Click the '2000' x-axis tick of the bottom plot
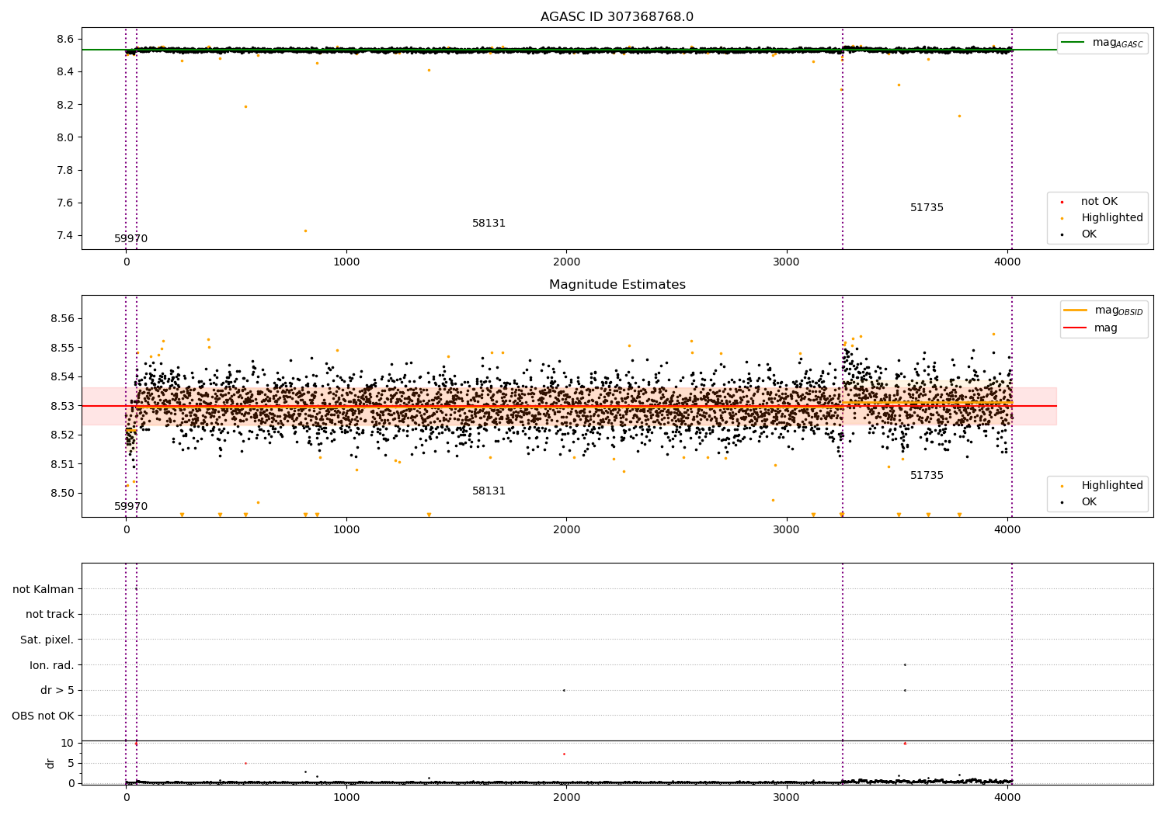Viewport: 1165px width, 815px height. (x=566, y=798)
